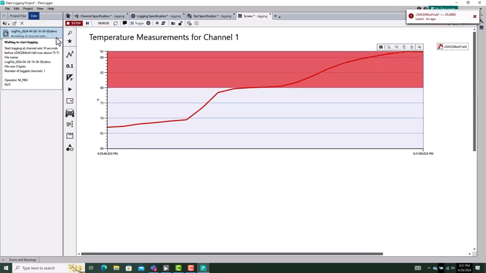Switch to the Logging Specification tab

[156, 16]
